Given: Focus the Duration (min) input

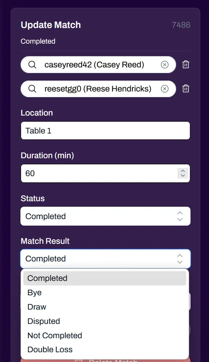Looking at the screenshot, I should 97,173.
